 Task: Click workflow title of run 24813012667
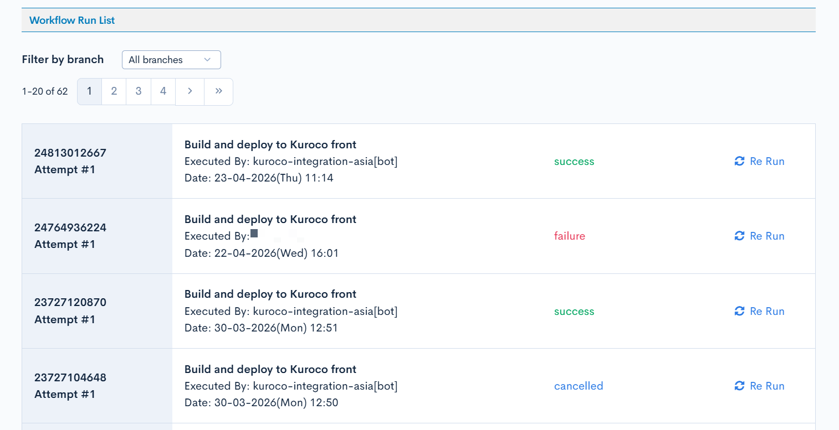270,144
